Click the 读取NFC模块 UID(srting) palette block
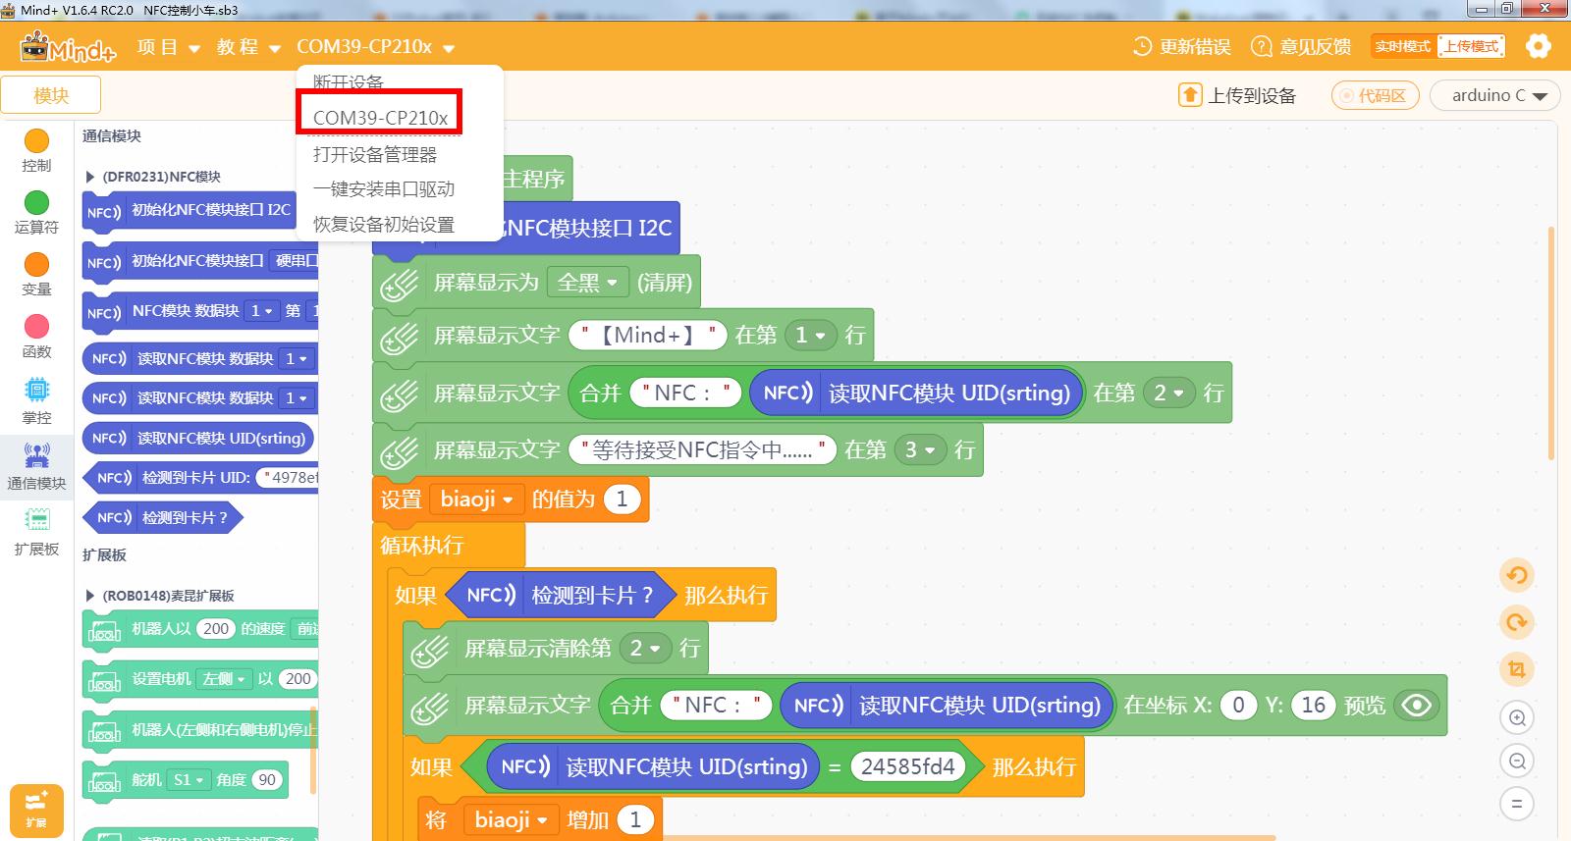This screenshot has height=841, width=1571. click(199, 439)
